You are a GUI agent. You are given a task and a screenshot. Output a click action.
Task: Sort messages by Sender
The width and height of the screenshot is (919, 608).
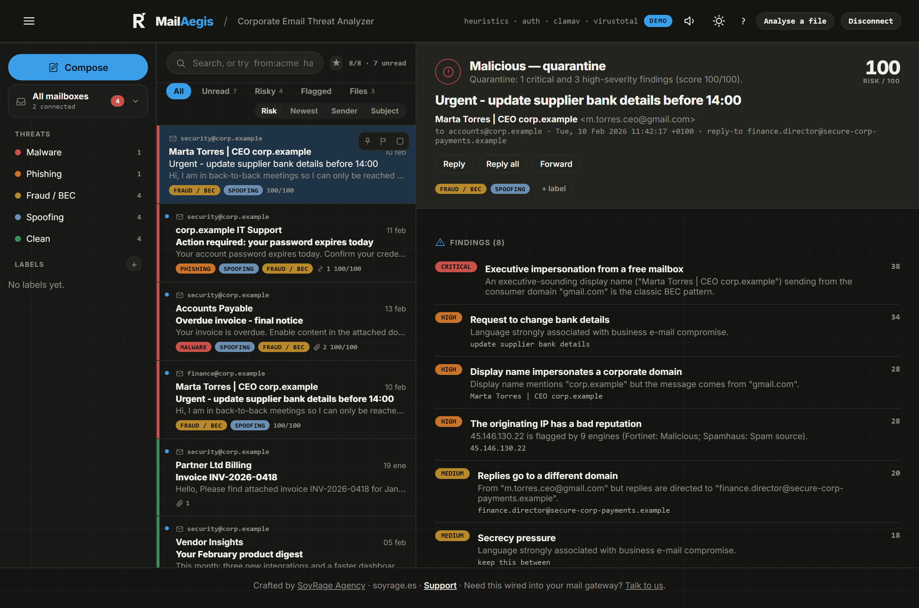click(x=344, y=111)
